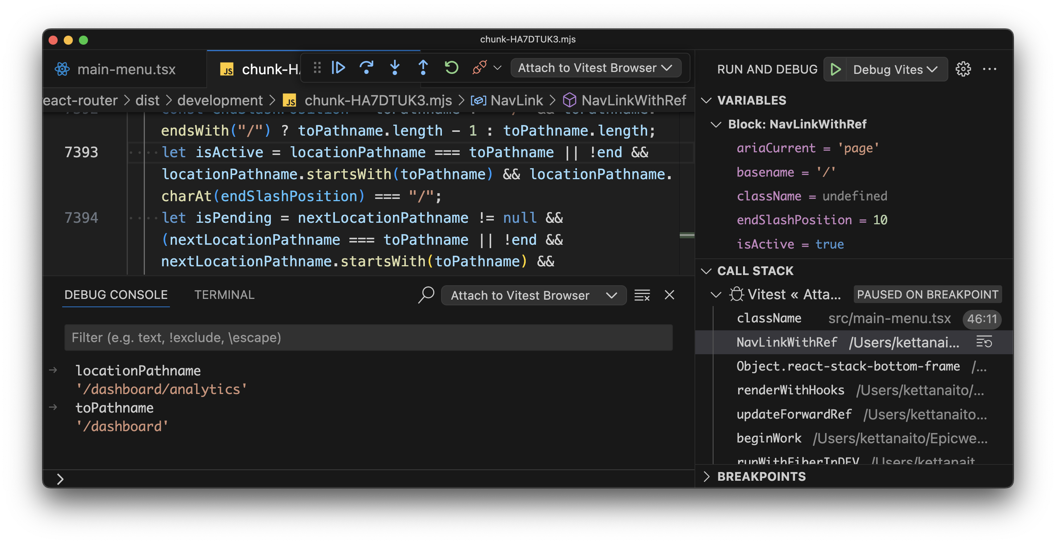
Task: Click PAUSED ON BREAKPOINT status badge
Action: 928,295
